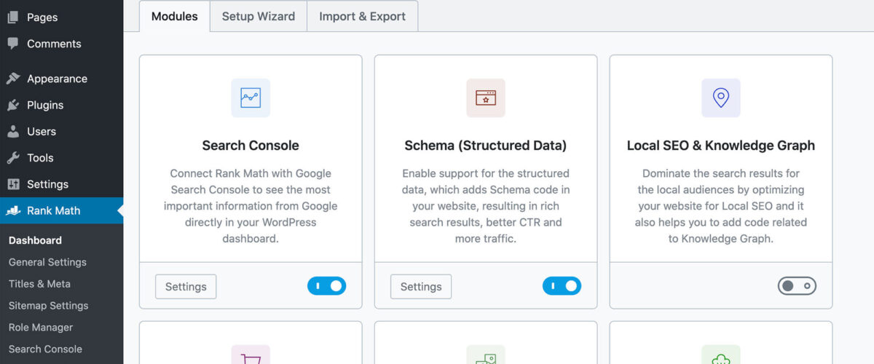Enable the Local SEO & Knowledge Graph toggle
Screen dimensions: 874x364
(x=797, y=286)
